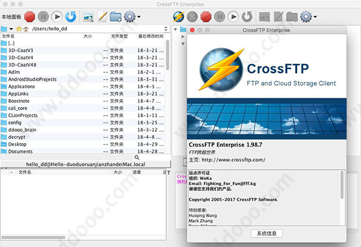The width and height of the screenshot is (361, 247).
Task: Select the 3D-CoatV4 folder
Action: point(82,57)
